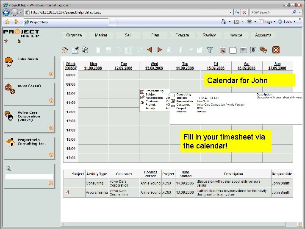Viewport: 305px width, 229px height.
Task: Click the IE refresh button
Action: point(237,12)
